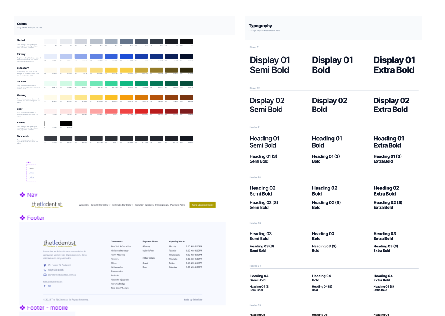Click the Instagram icon in the footer
The width and height of the screenshot is (445, 316).
(49, 286)
